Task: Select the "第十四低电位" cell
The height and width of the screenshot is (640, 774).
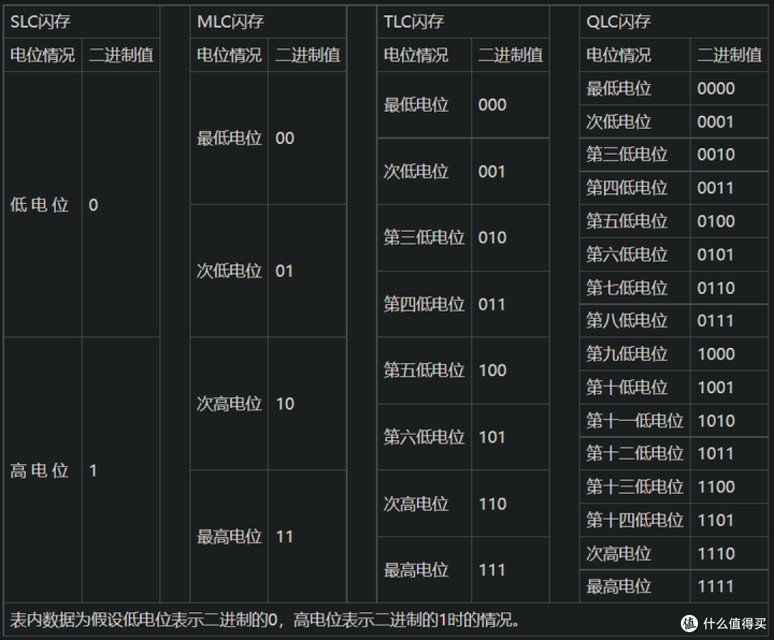Action: tap(635, 520)
